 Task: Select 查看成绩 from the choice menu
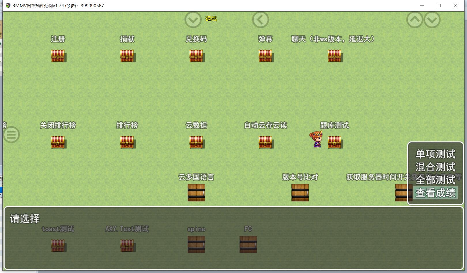click(x=435, y=193)
